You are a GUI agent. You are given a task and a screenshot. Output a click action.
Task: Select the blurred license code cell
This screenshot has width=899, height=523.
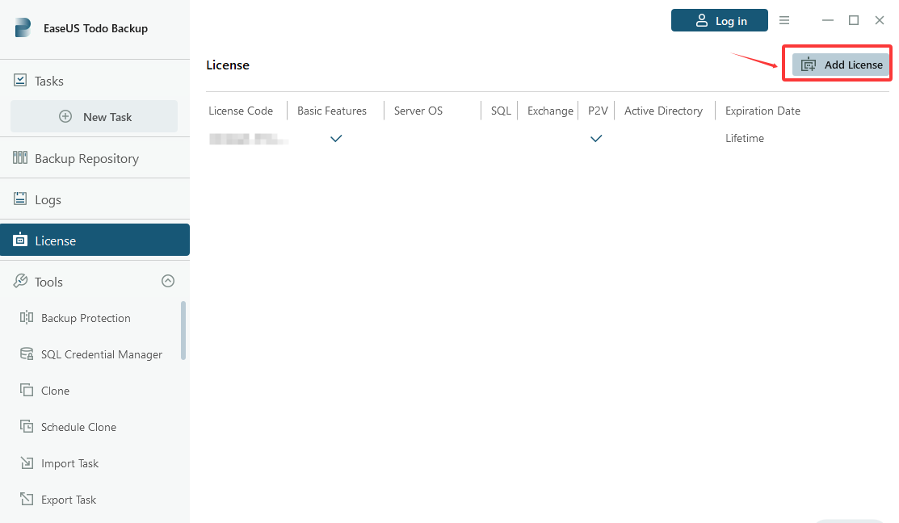click(x=248, y=139)
